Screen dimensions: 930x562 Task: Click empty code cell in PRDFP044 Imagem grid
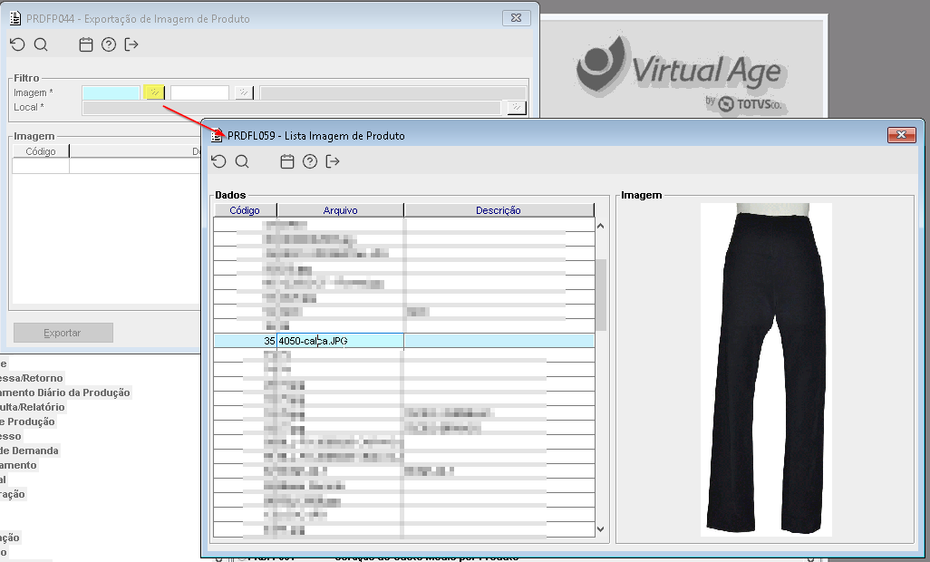tap(40, 166)
